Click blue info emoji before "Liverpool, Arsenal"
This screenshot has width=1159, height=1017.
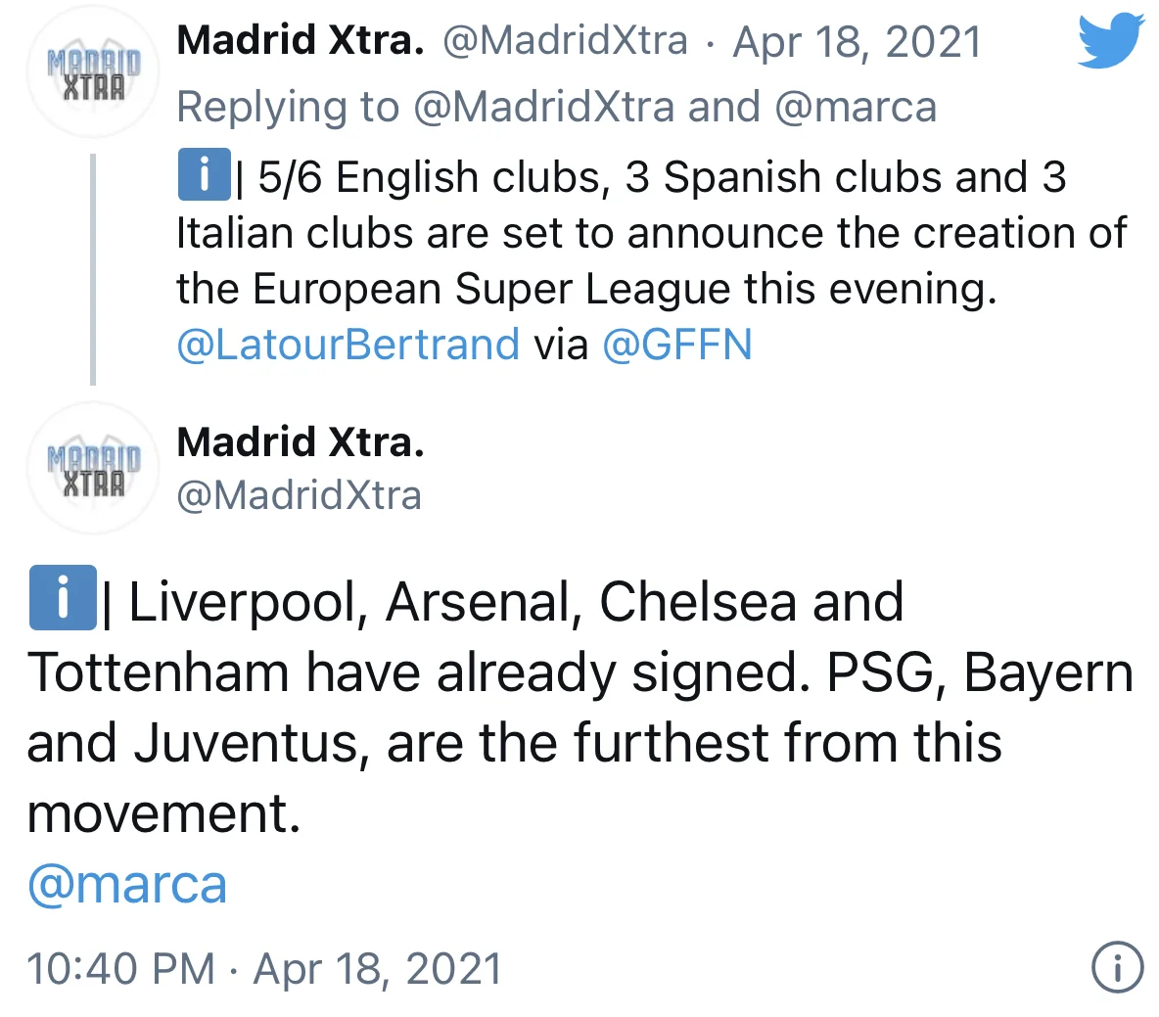(63, 598)
